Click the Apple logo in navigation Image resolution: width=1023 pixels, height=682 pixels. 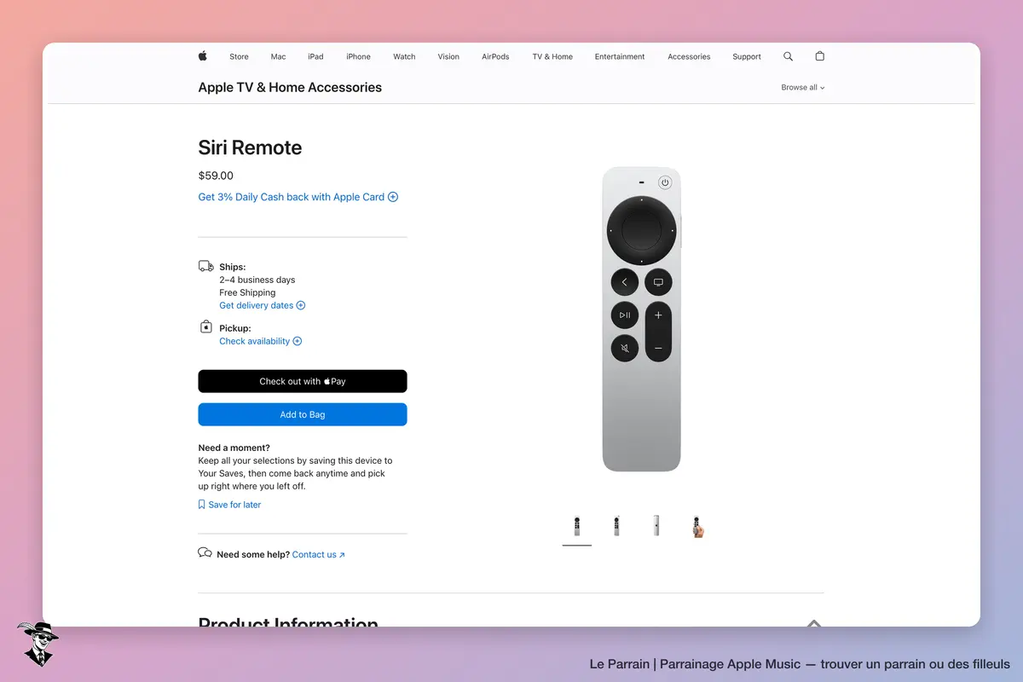click(x=203, y=56)
